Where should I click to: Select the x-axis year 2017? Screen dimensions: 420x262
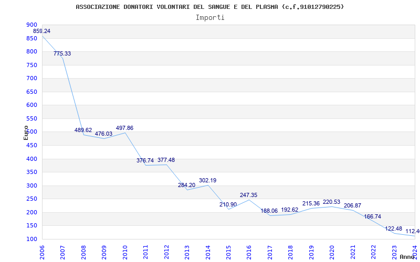click(x=270, y=252)
